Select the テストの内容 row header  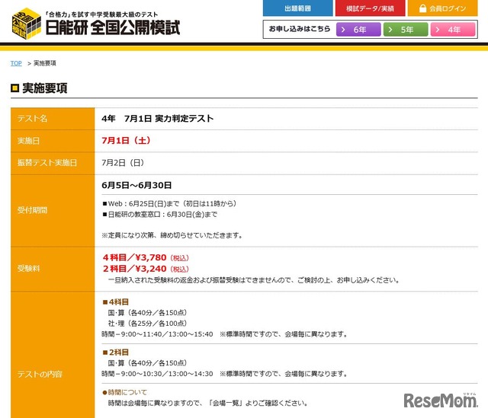tap(53, 355)
